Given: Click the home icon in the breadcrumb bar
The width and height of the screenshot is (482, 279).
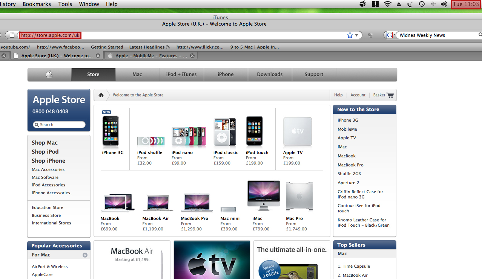Looking at the screenshot, I should (101, 95).
